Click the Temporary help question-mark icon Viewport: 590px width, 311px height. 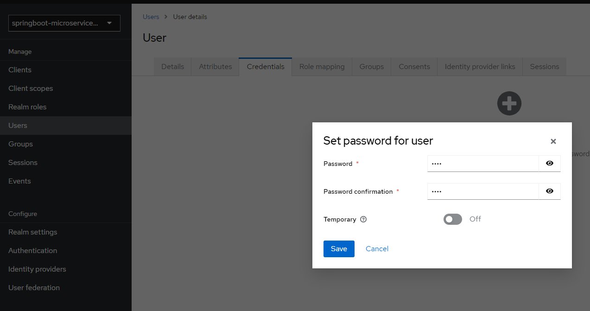tap(363, 219)
